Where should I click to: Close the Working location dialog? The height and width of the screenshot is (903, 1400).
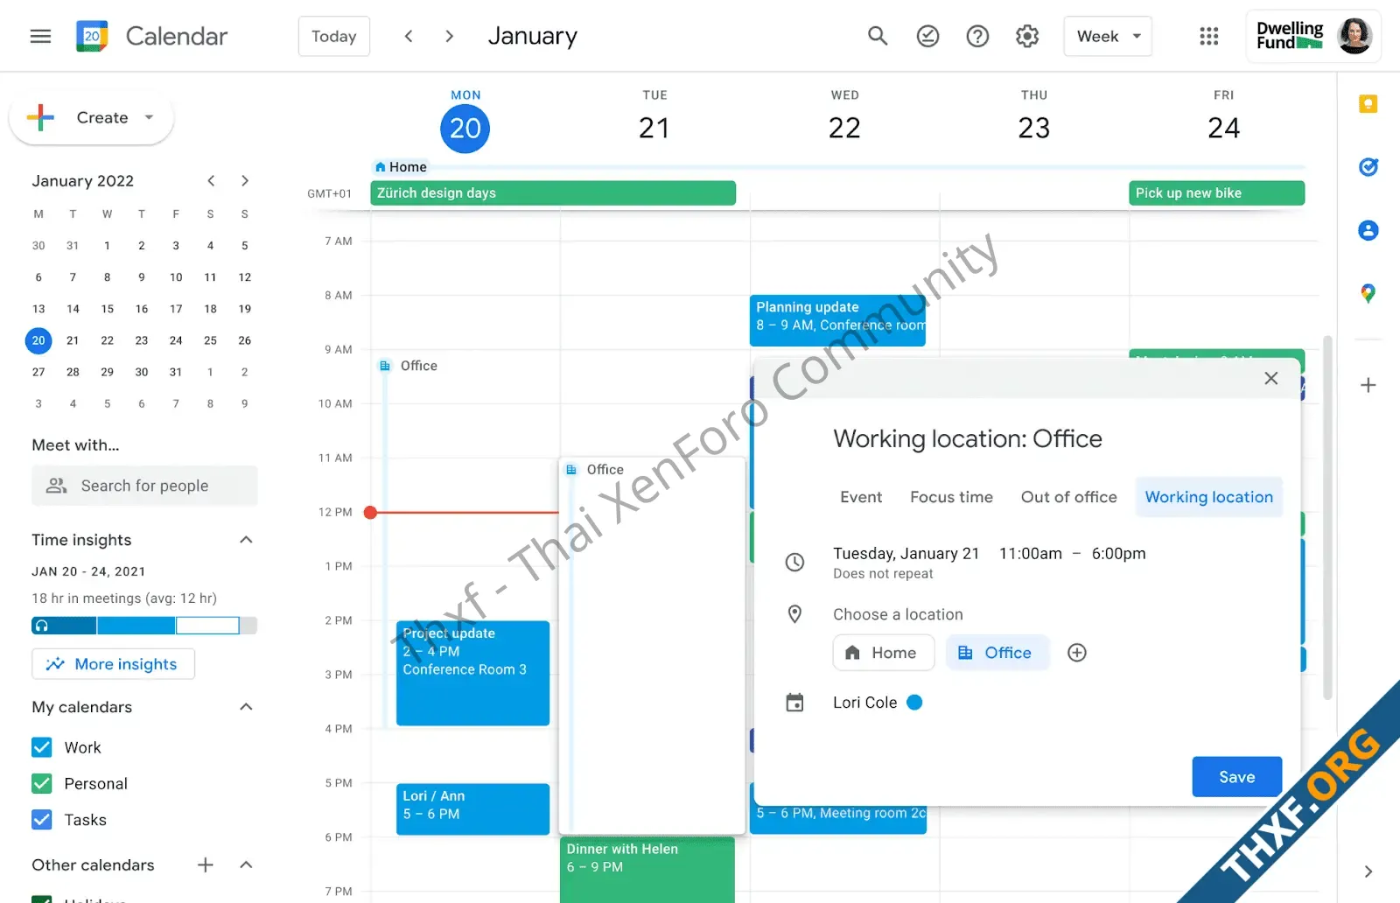[1271, 378]
